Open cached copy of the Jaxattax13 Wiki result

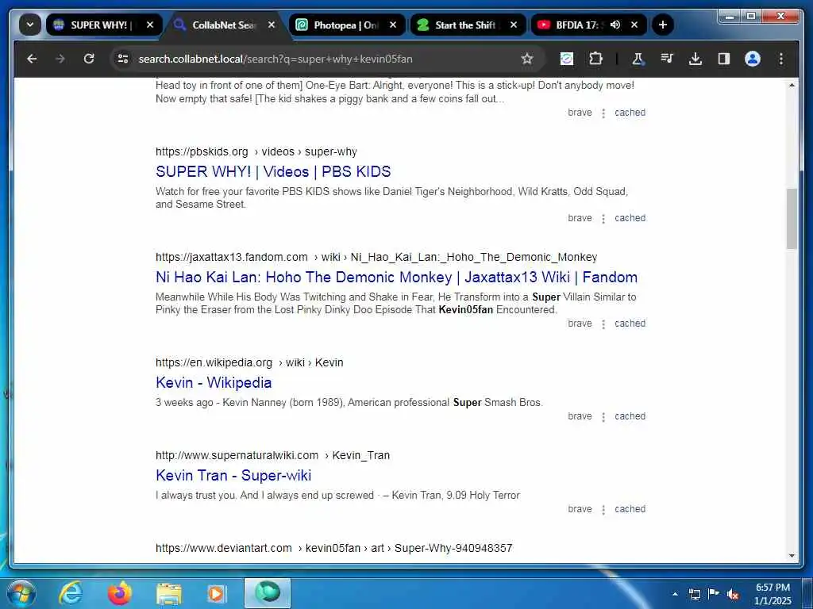[630, 324]
